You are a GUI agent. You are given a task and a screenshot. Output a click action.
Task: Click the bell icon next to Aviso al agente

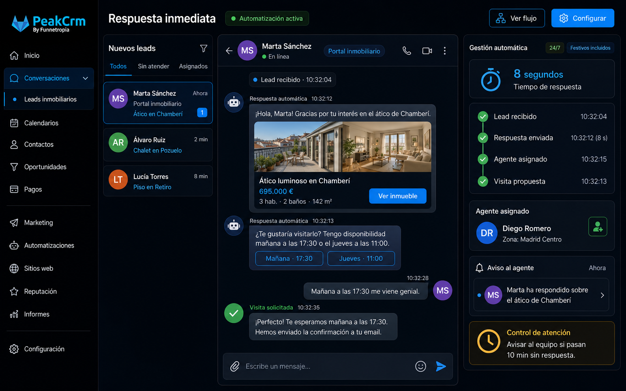coord(479,268)
